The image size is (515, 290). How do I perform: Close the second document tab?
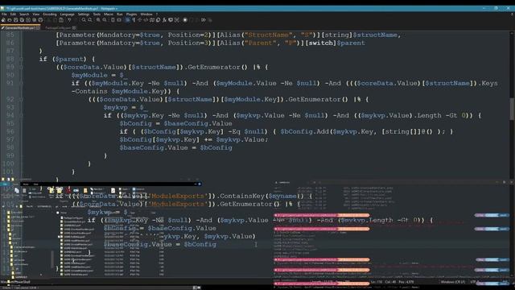[74, 28]
